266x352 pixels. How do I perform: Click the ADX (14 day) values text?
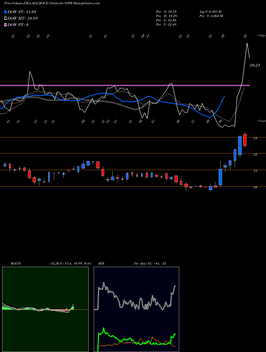pos(149,263)
